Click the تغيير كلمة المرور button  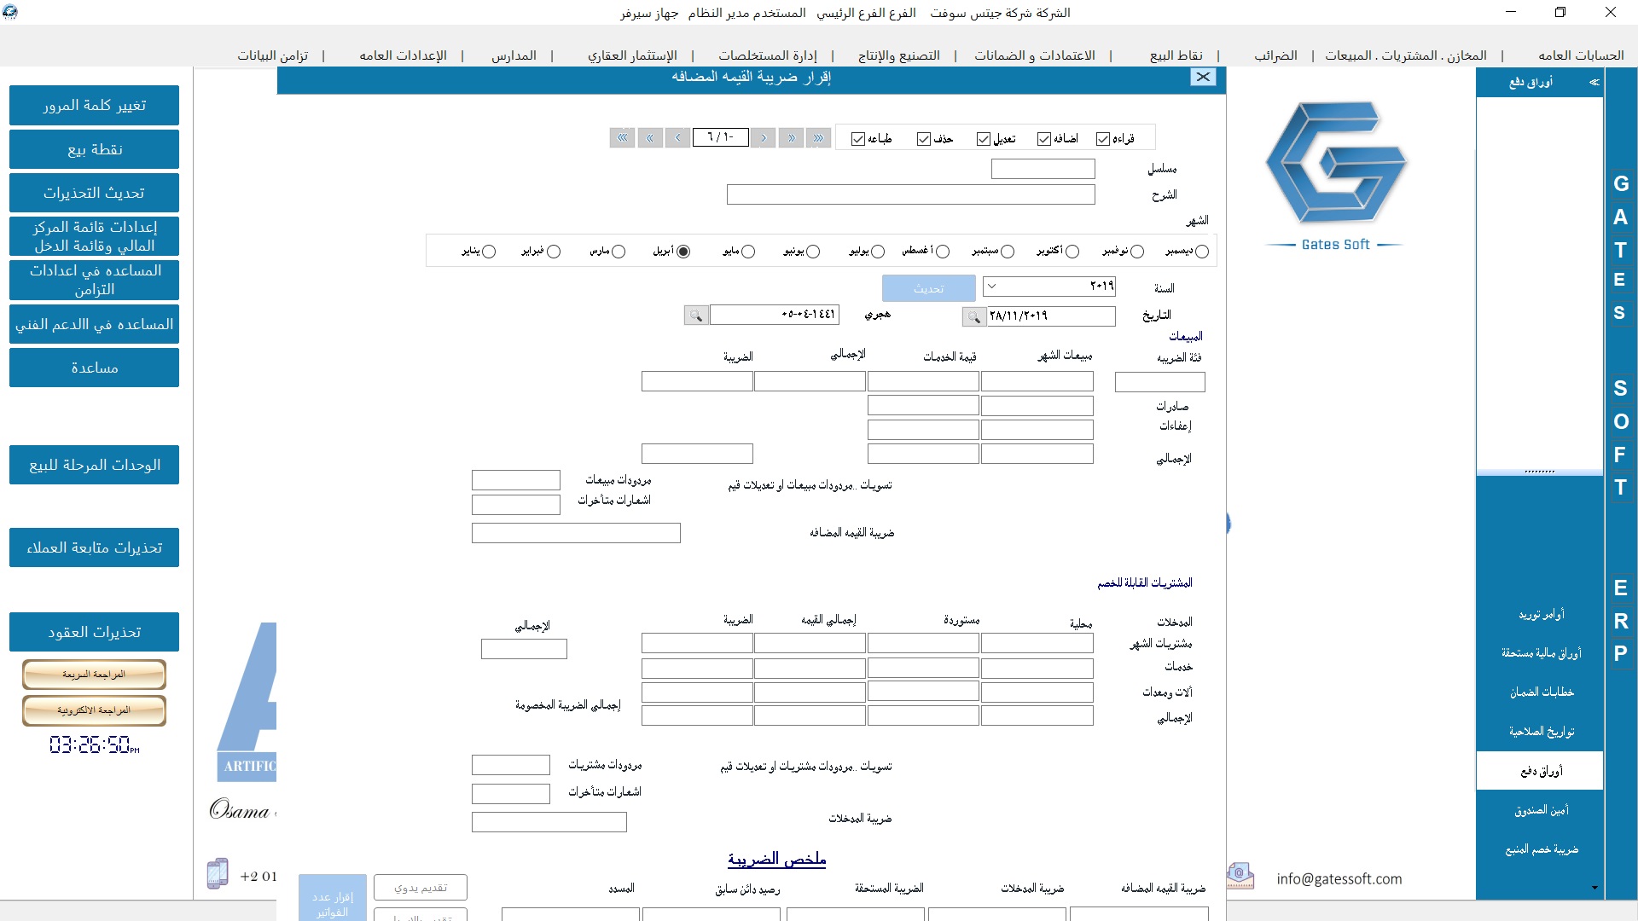tap(94, 105)
